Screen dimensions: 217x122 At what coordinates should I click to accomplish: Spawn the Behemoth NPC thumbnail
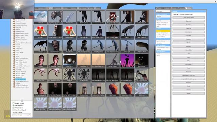click(41, 17)
